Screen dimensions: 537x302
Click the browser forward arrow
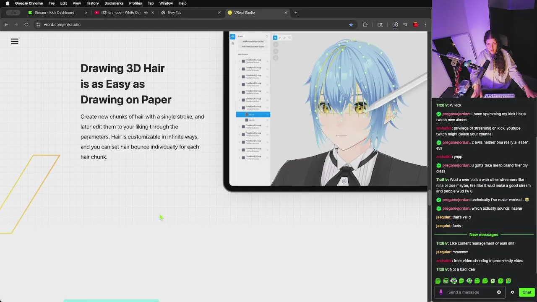coord(16,25)
